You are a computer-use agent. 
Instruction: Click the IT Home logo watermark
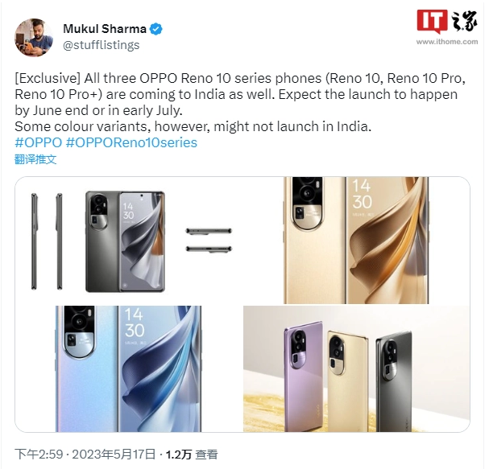(447, 21)
